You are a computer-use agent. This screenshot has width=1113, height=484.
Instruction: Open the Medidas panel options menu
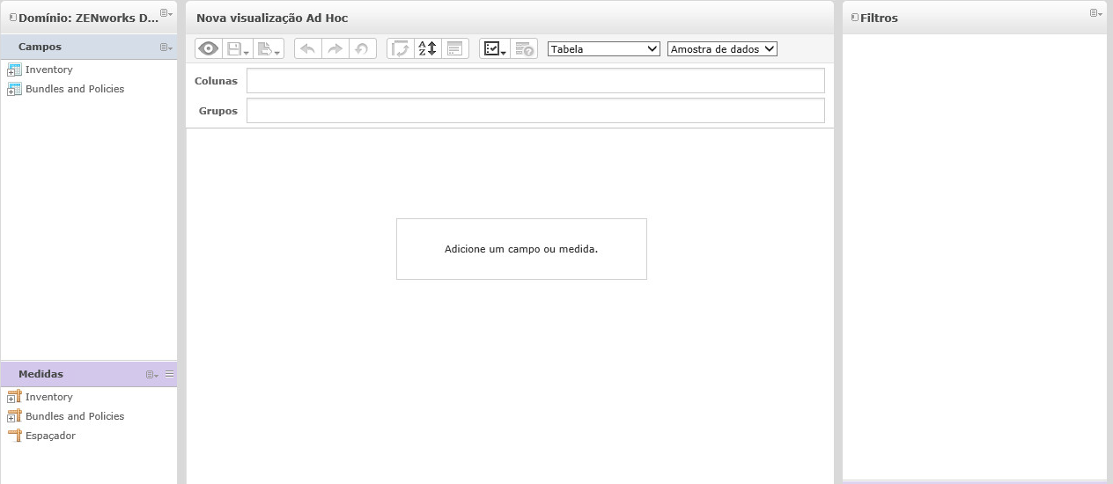point(152,375)
